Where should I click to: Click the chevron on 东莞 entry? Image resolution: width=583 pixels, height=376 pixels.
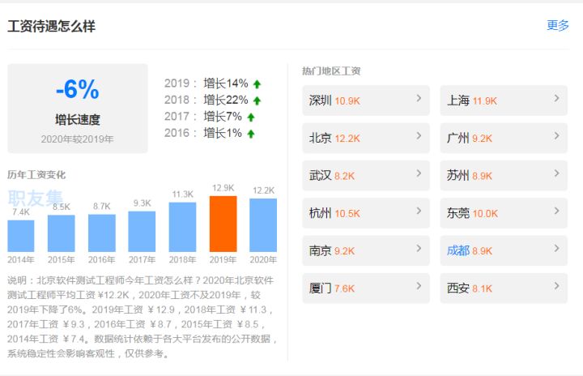point(557,211)
